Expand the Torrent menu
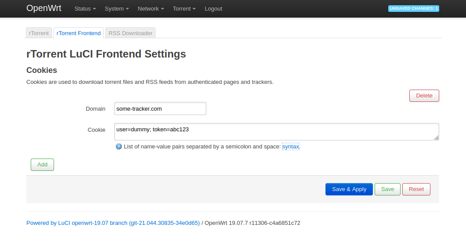The width and height of the screenshot is (466, 249). [184, 9]
